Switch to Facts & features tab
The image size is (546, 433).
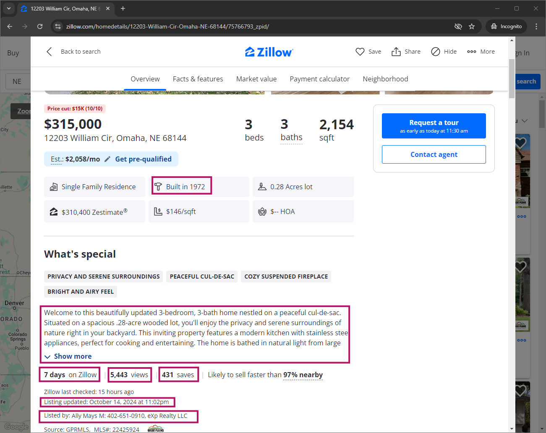click(x=198, y=79)
